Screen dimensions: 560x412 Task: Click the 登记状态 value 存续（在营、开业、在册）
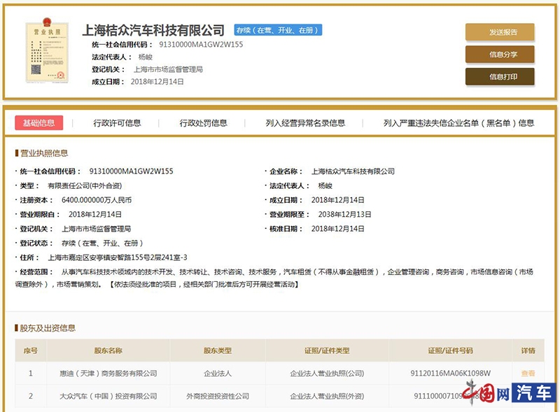click(x=102, y=243)
